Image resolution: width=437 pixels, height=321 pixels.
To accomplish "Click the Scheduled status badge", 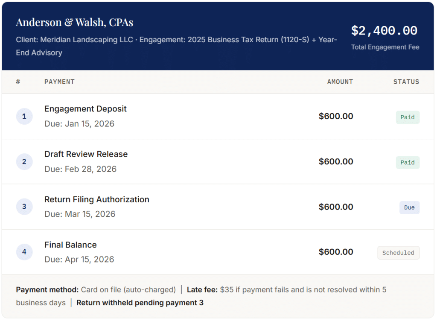I will [398, 253].
